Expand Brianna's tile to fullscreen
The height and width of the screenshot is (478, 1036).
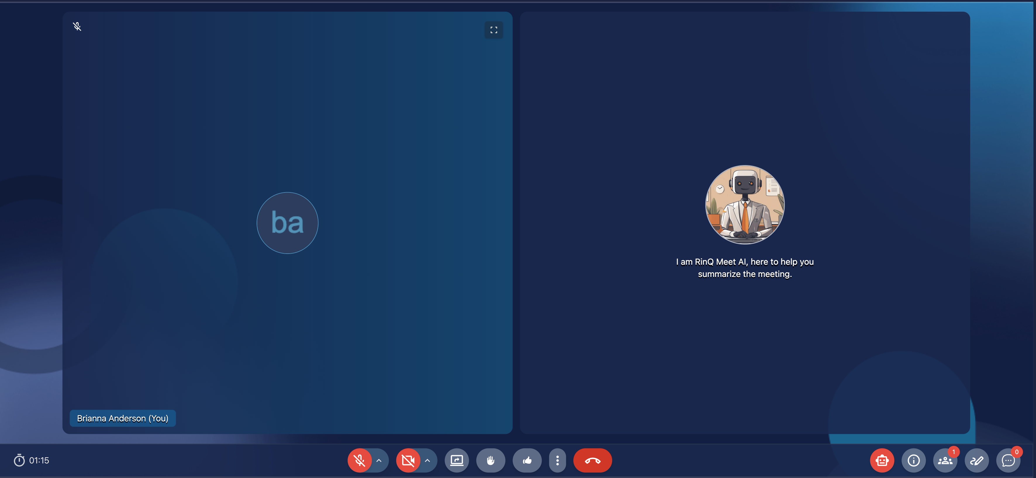[x=493, y=30]
